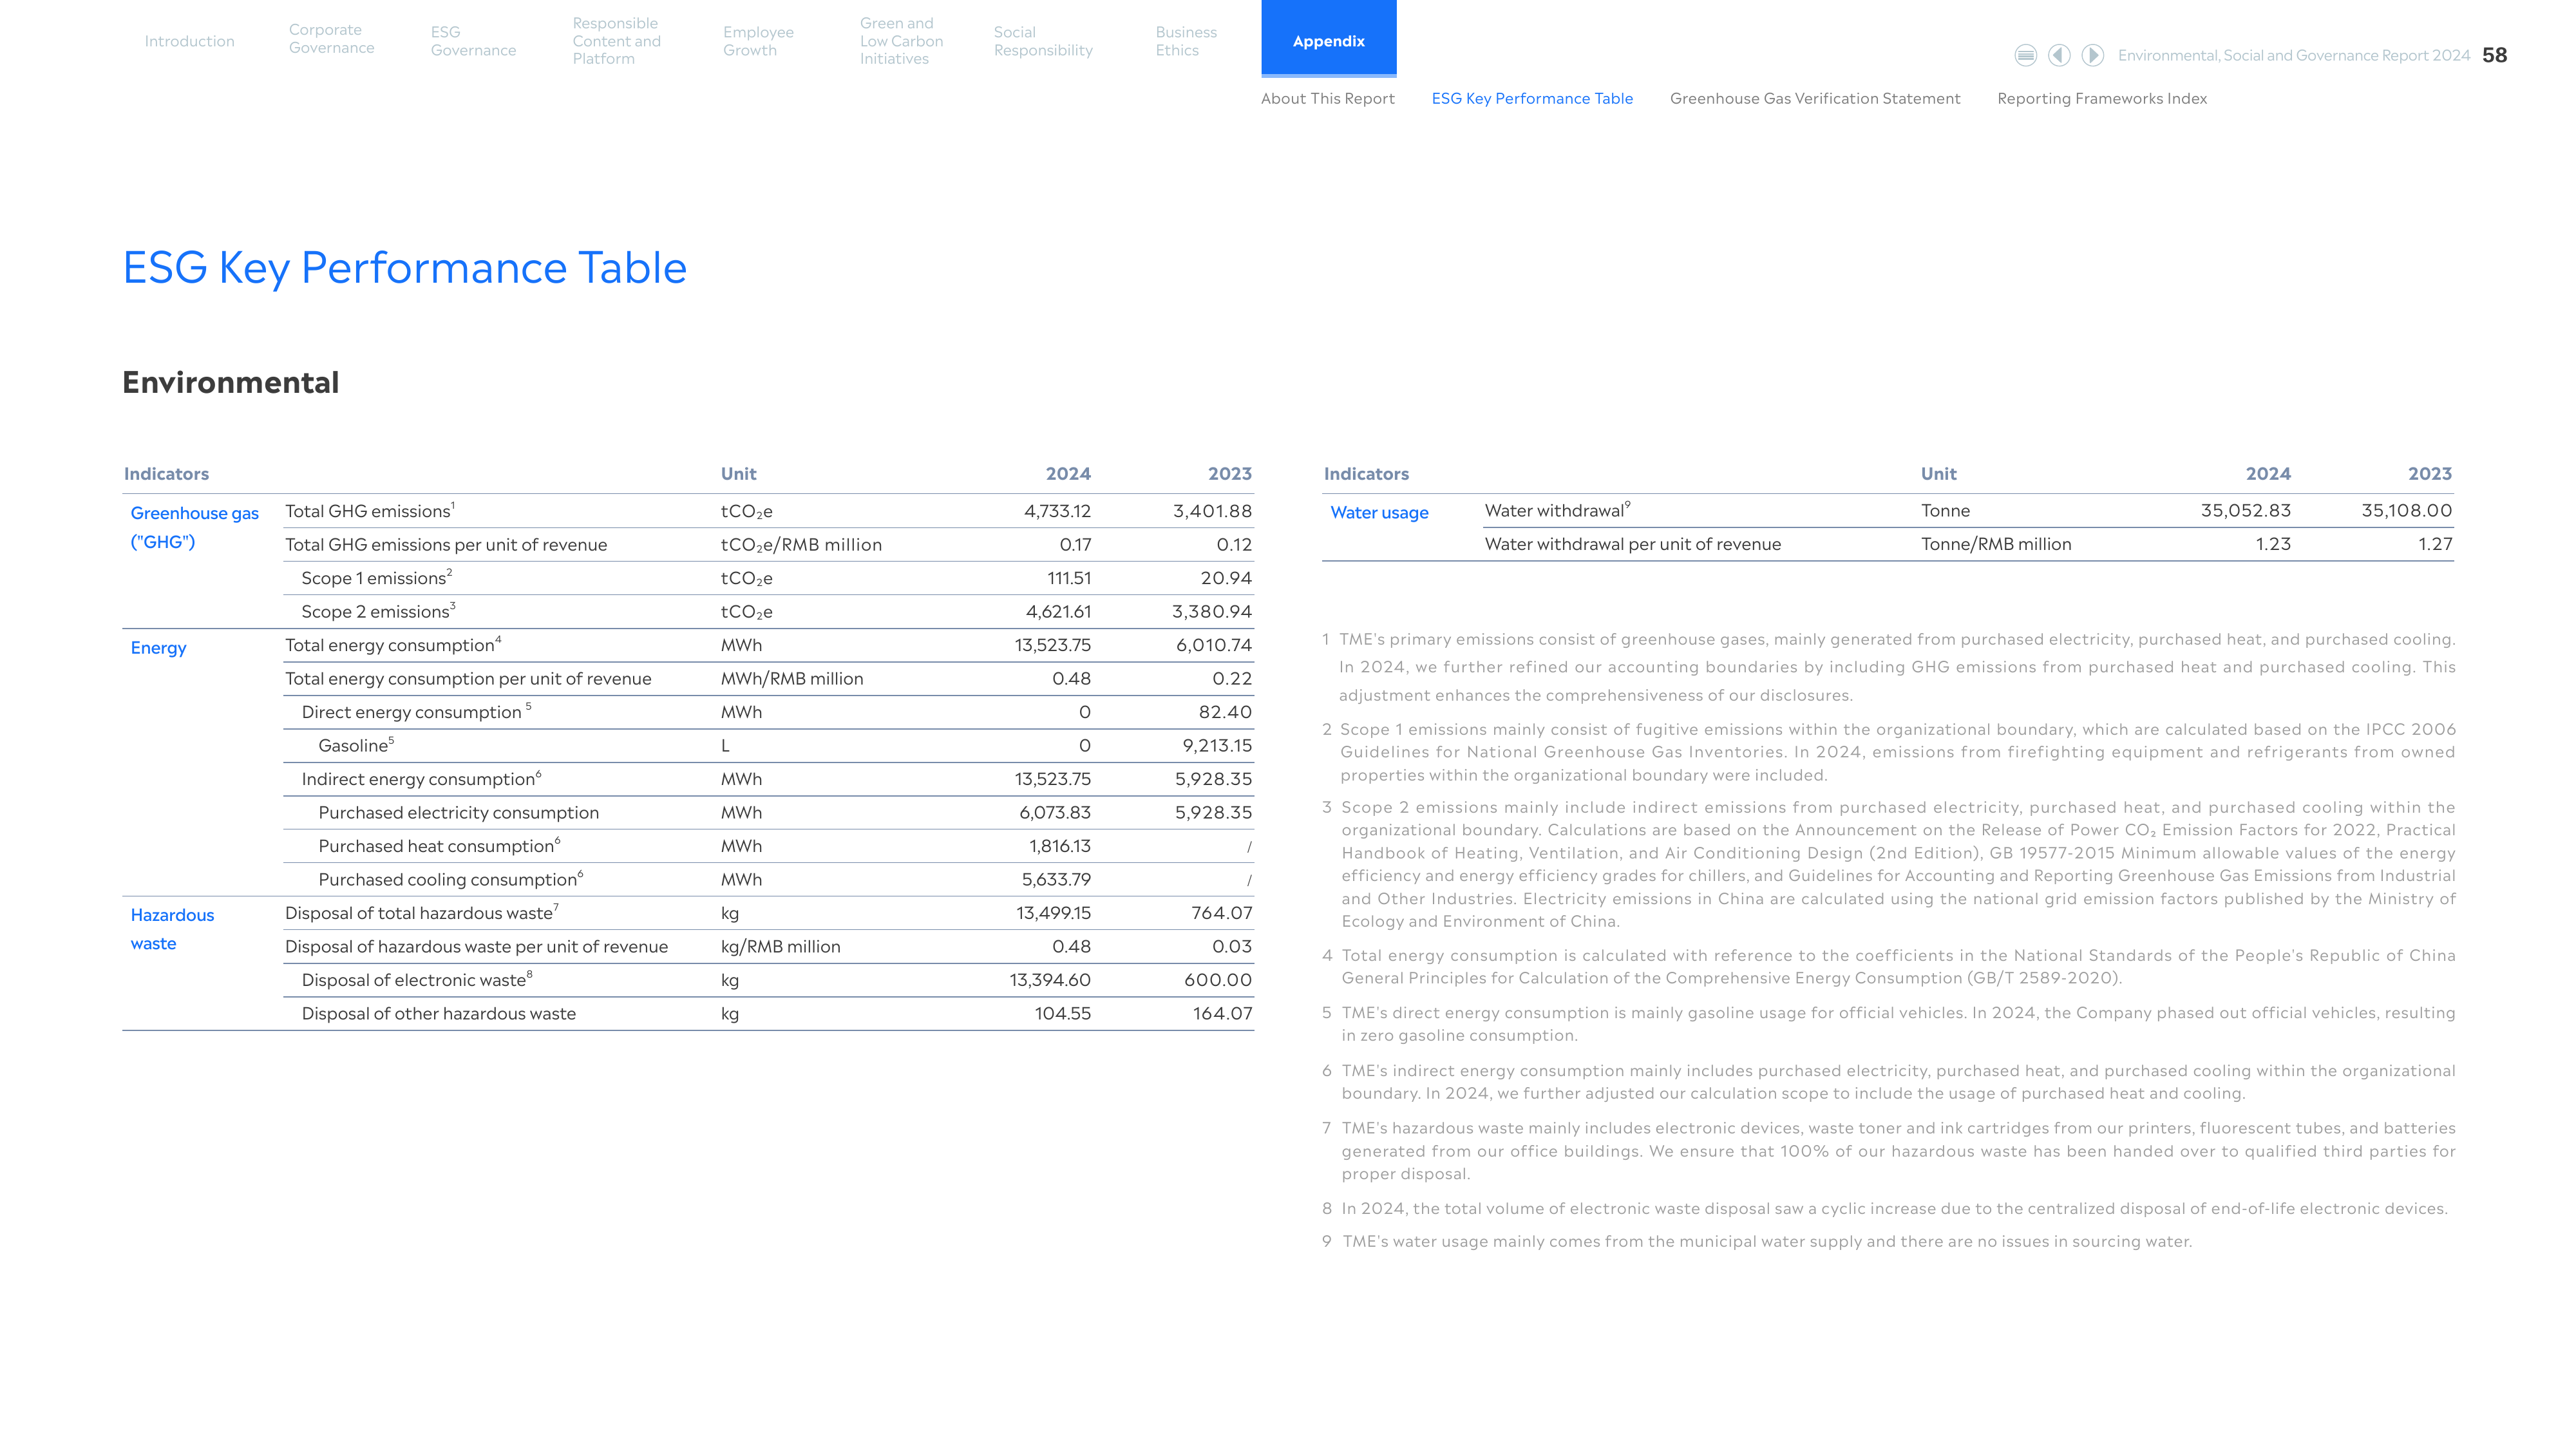Click the Hazardous waste category label
This screenshot has height=1449, width=2576.
[x=172, y=929]
